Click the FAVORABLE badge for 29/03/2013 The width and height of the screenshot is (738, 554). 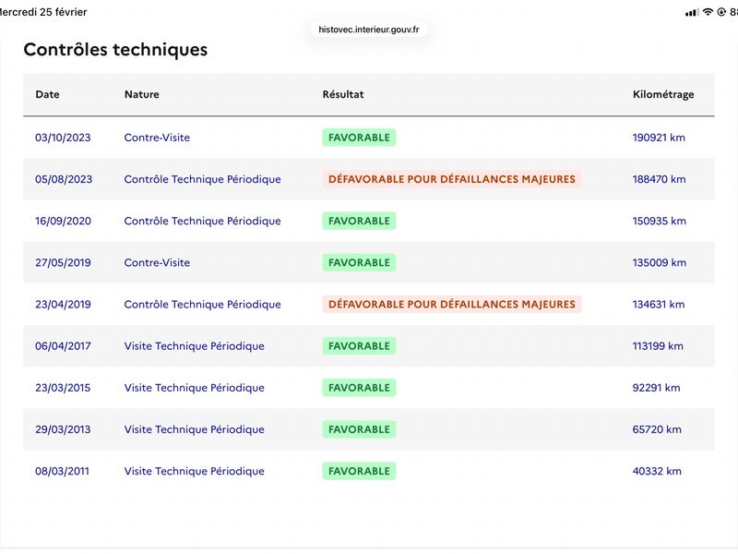coord(359,429)
